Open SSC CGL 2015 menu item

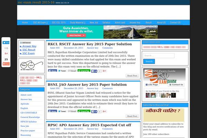59,22
